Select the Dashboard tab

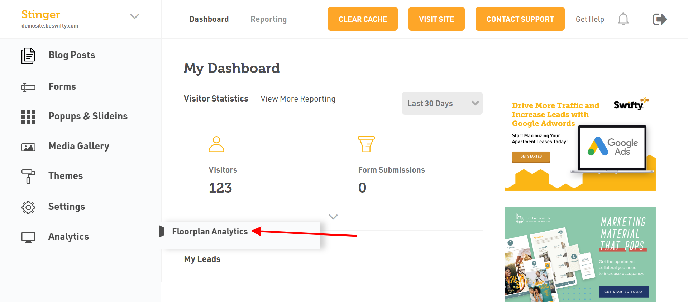(x=209, y=19)
